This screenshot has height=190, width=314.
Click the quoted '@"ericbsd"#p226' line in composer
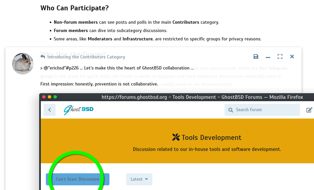point(117,68)
